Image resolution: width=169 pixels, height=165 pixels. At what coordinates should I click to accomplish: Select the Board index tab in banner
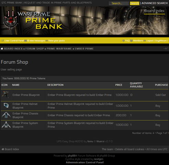point(154,11)
